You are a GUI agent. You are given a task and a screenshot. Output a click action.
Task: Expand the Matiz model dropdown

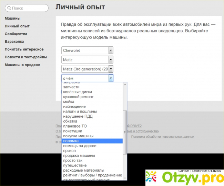tap(87, 60)
